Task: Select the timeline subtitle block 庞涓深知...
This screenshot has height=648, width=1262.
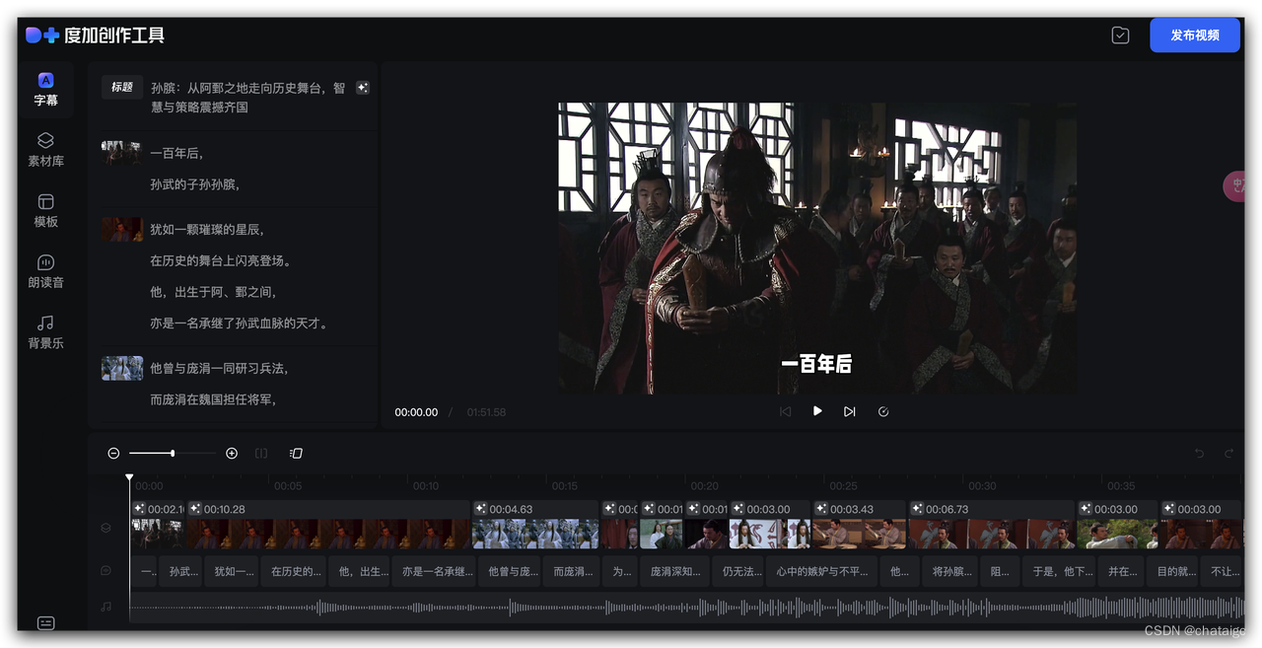Action: (673, 571)
